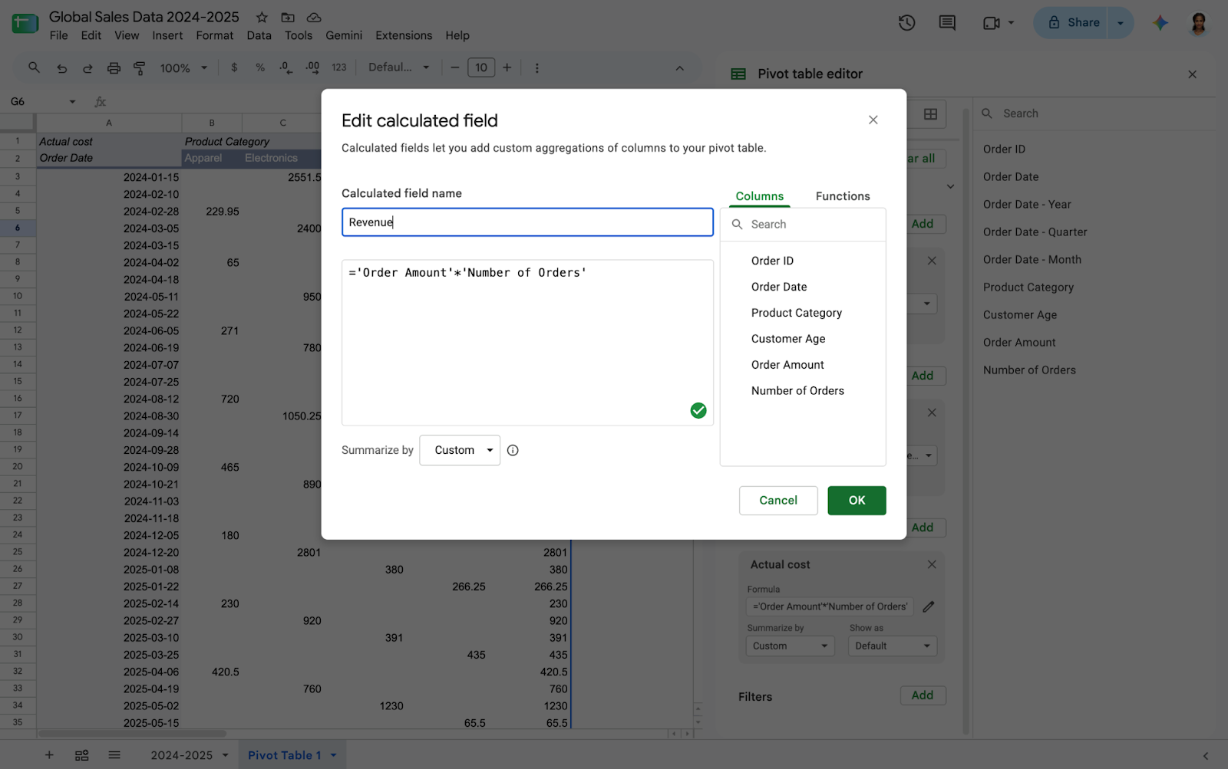
Task: Expand the Share button dropdown arrow
Action: point(1121,23)
